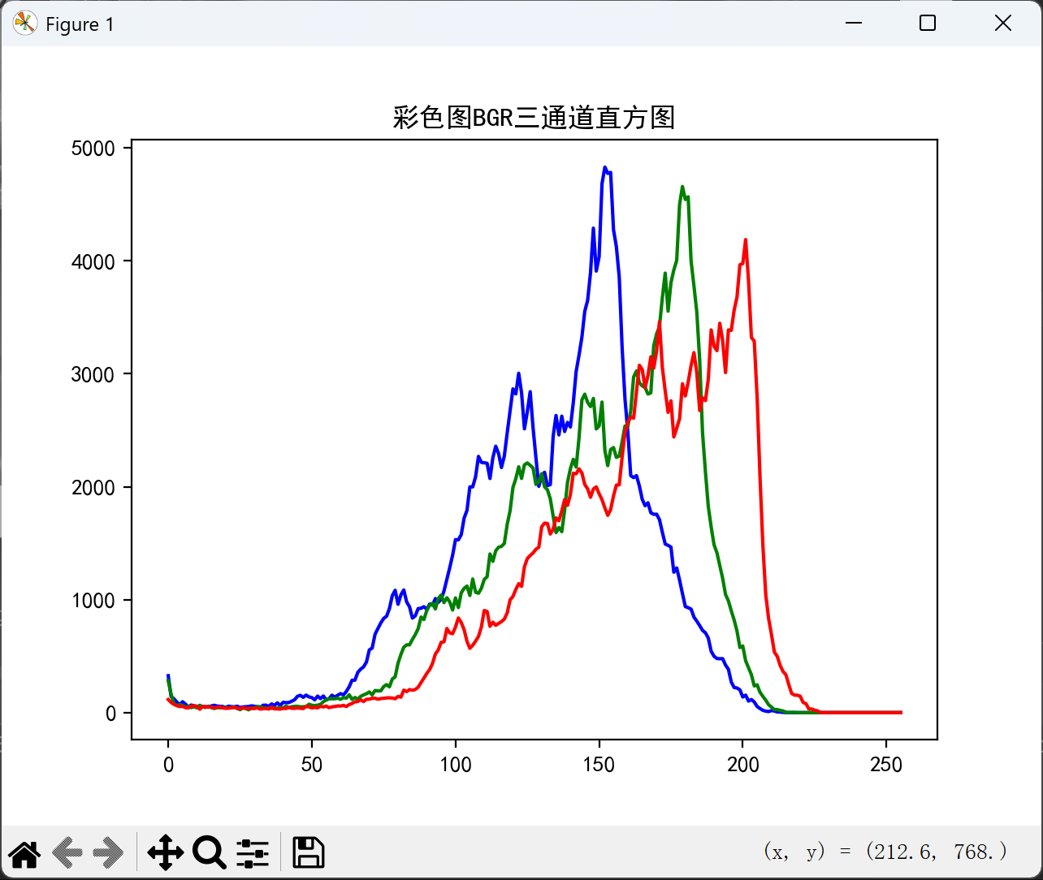Image resolution: width=1043 pixels, height=880 pixels.
Task: Click the x-axis label 250
Action: 886,765
